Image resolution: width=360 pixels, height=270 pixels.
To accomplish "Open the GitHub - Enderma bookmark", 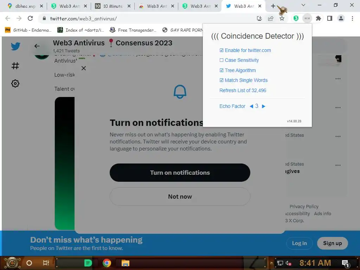I will (x=28, y=30).
